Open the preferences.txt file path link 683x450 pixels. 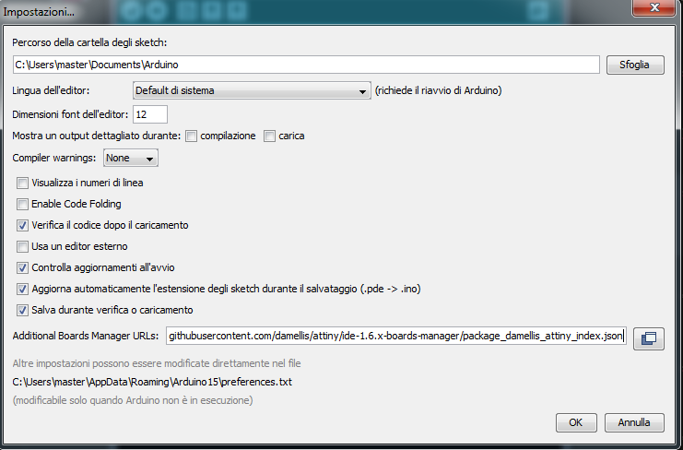(152, 382)
